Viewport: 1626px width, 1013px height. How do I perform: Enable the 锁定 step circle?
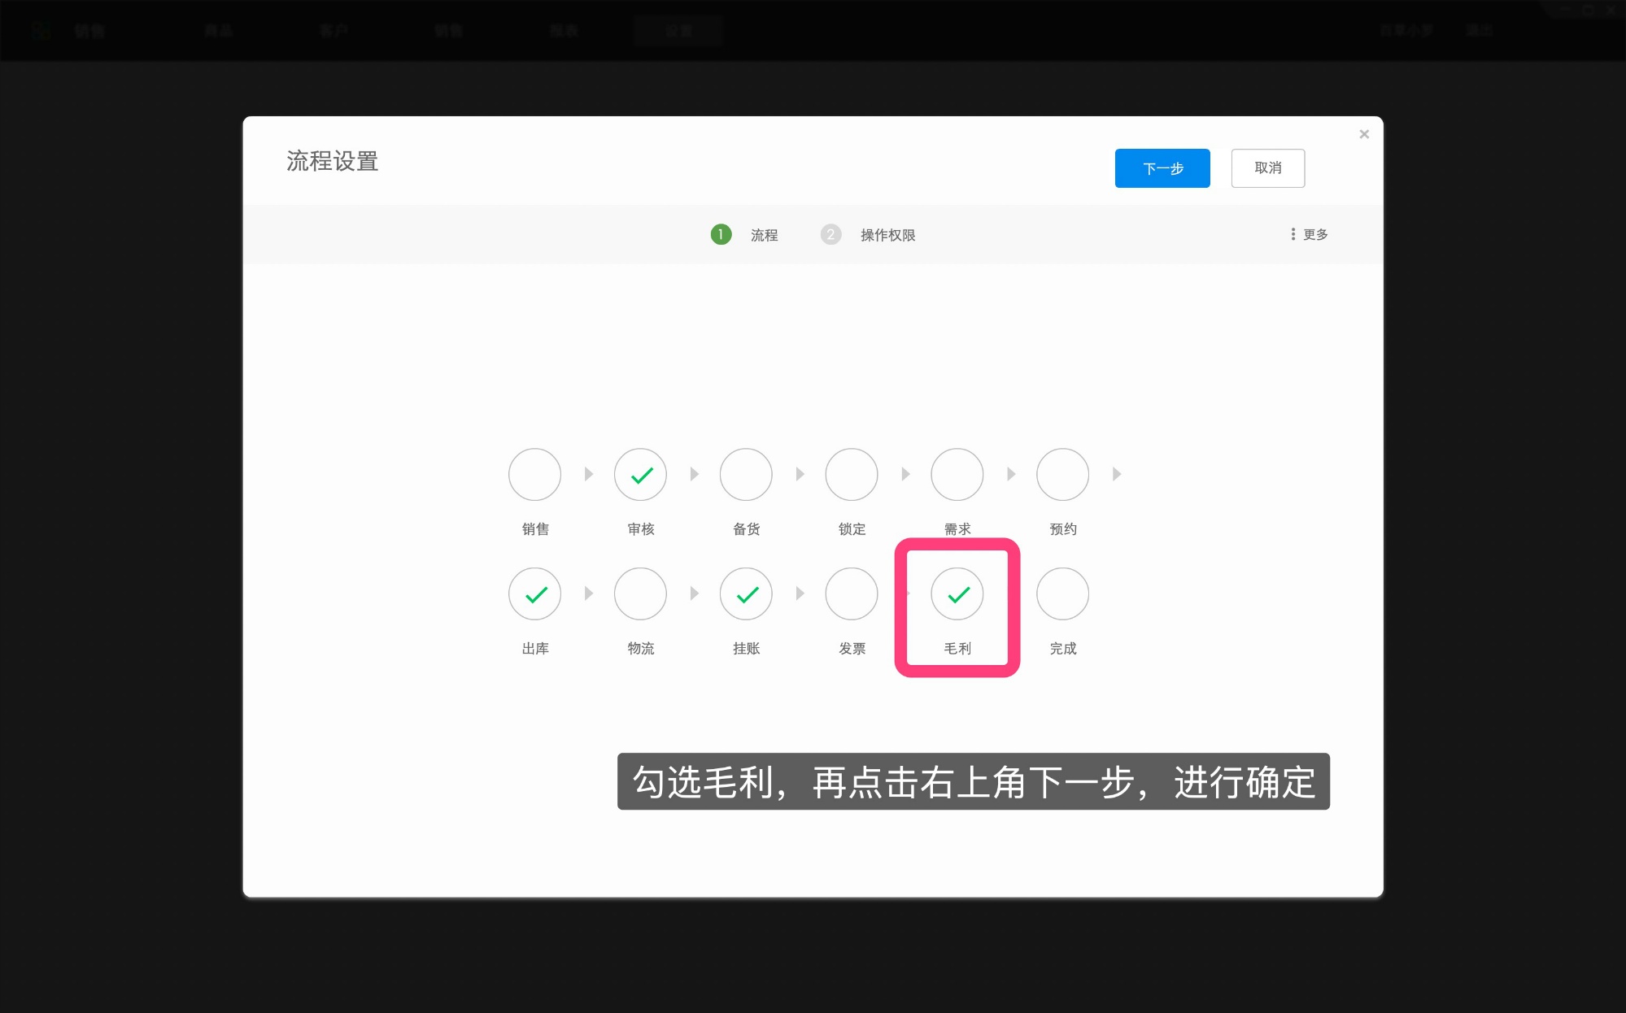[852, 474]
